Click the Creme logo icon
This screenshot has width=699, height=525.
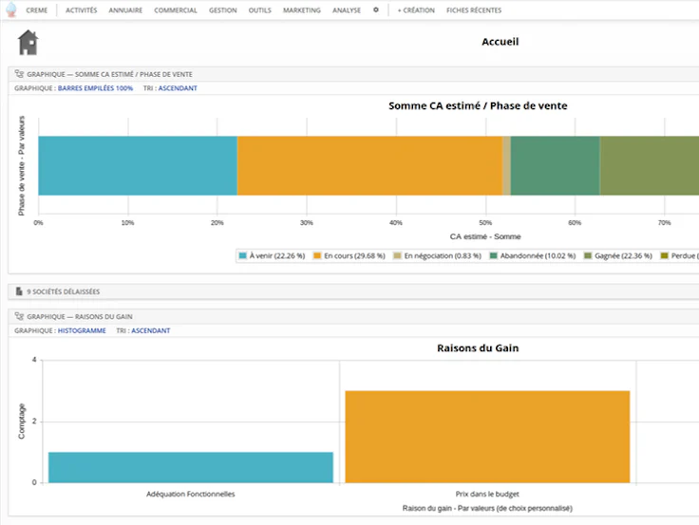(11, 9)
